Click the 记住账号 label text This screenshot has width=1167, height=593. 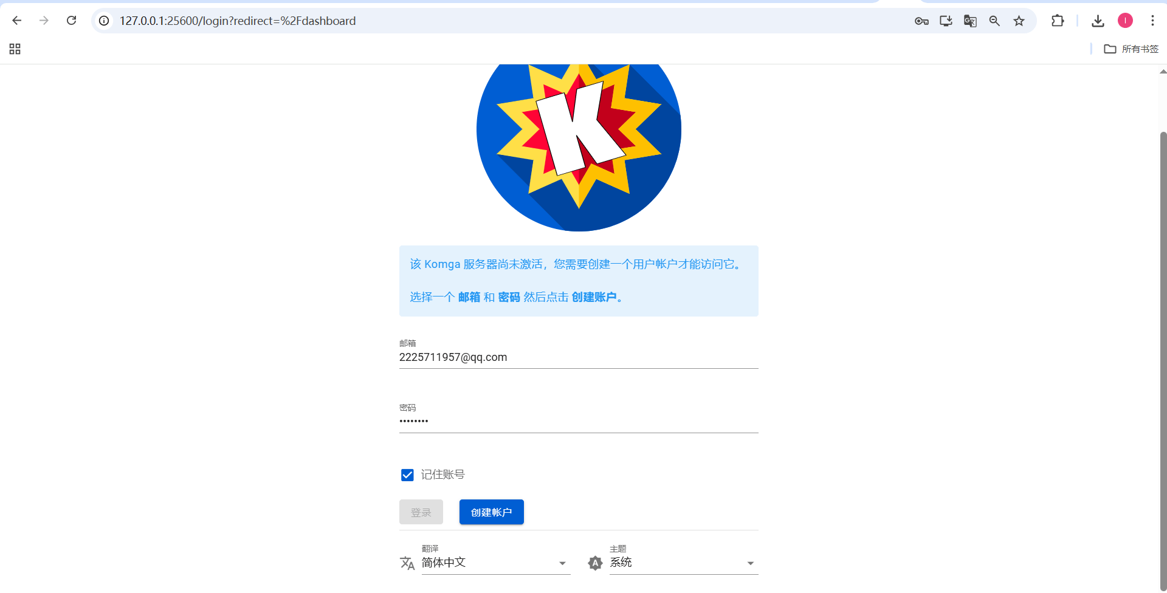442,475
